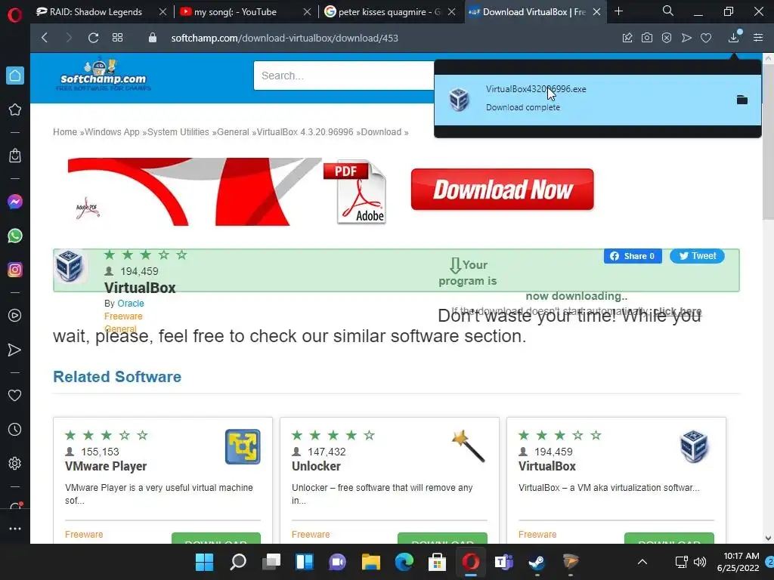Viewport: 774px width, 580px height.
Task: Show VirtualBox download in folder
Action: point(742,100)
